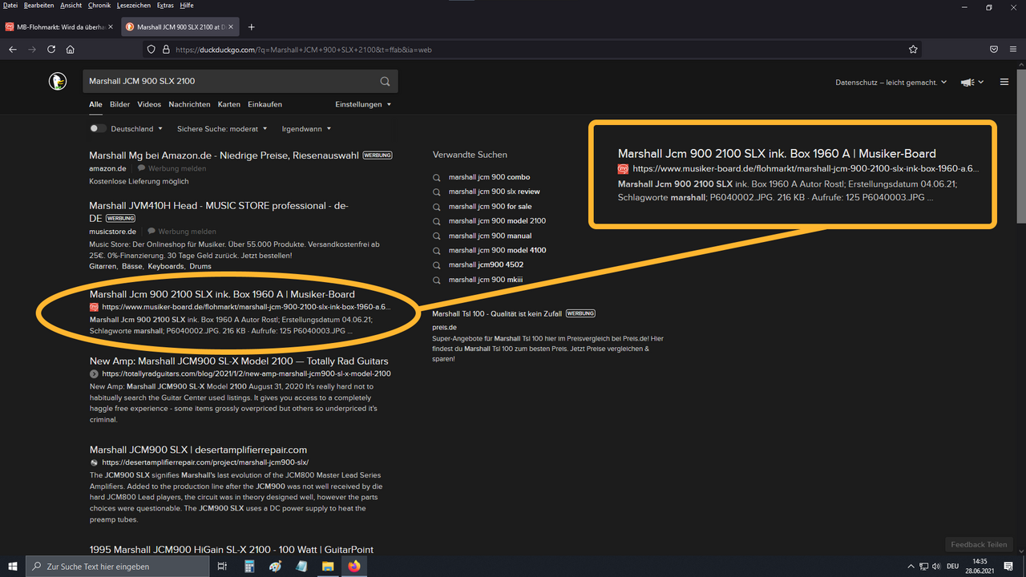This screenshot has width=1026, height=577.
Task: Switch to the Bilder tab
Action: 119,104
